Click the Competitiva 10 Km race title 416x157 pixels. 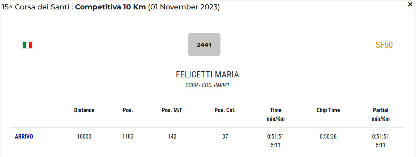(110, 7)
